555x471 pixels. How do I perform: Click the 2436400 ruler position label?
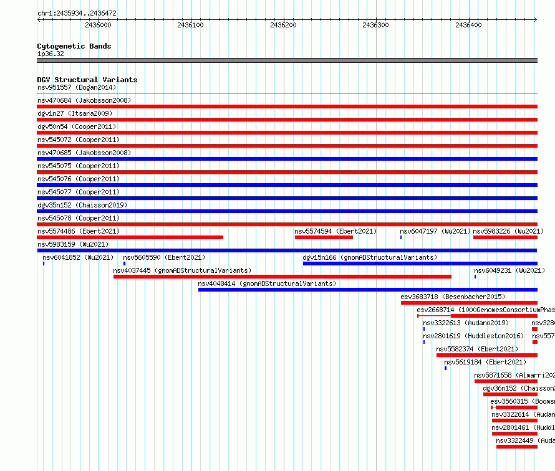pos(468,25)
